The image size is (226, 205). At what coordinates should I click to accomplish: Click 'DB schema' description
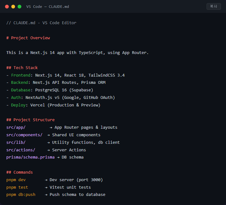click(x=73, y=157)
